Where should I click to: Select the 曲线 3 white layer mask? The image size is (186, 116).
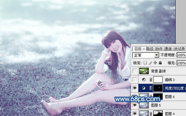coord(158,79)
